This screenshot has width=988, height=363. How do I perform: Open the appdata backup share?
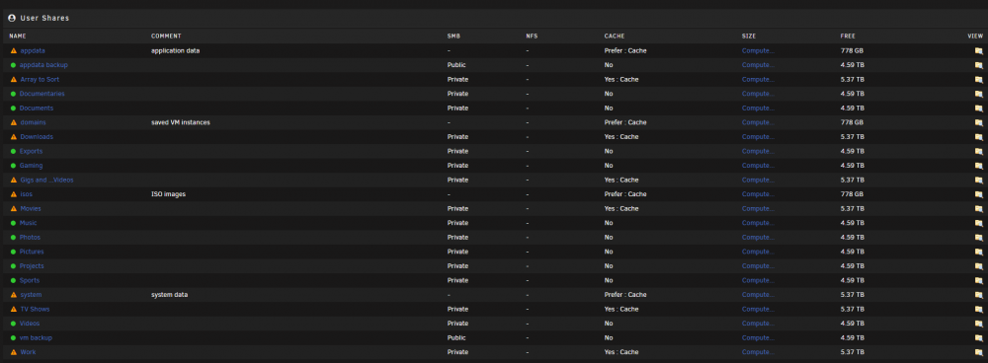point(43,65)
